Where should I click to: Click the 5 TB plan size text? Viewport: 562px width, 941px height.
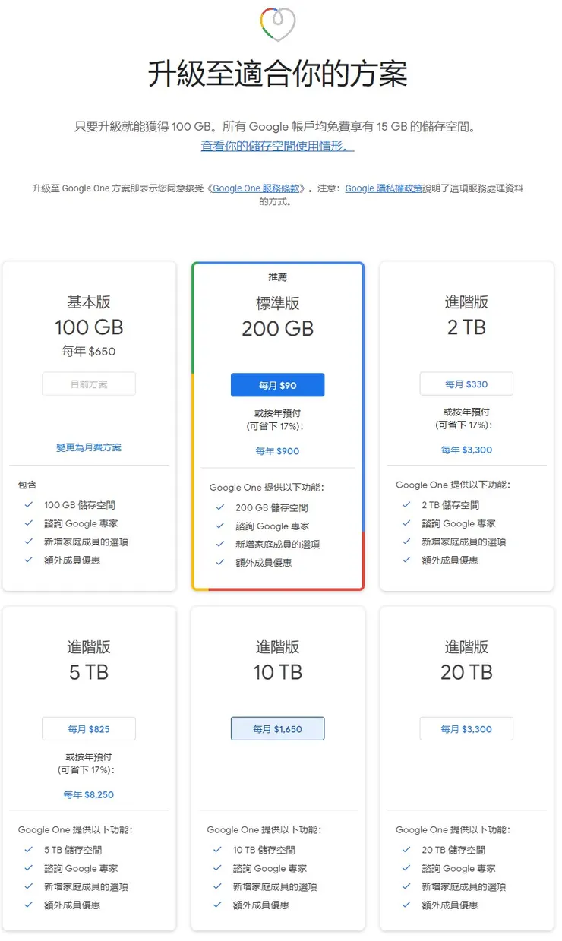coord(89,672)
